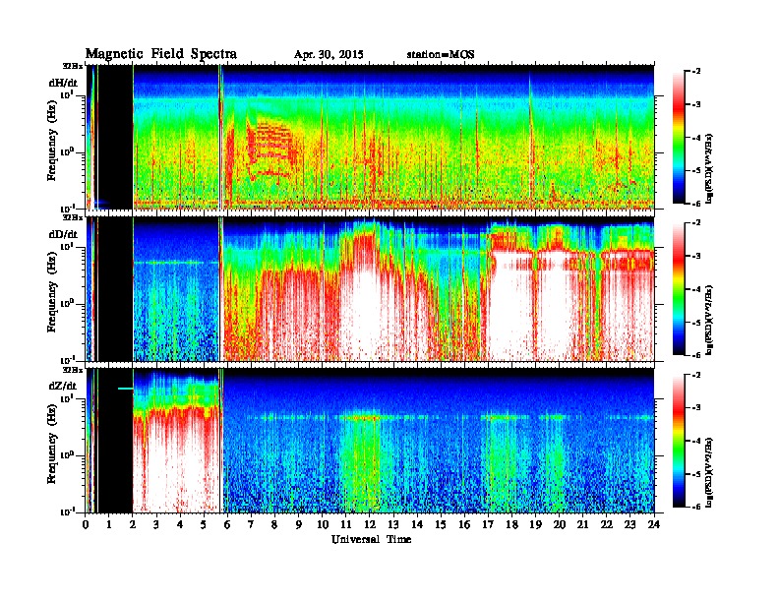779x602 pixels.
Task: Click hour 22 on the Universal Time axis
Action: [x=607, y=525]
